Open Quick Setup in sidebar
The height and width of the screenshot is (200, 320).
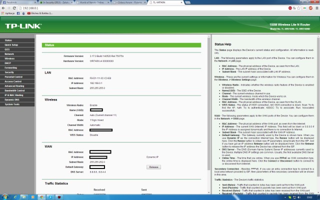click(x=17, y=45)
